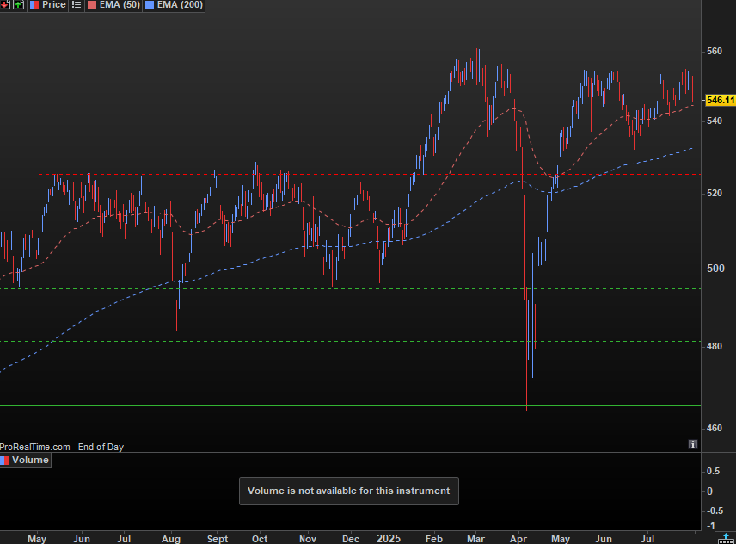The width and height of the screenshot is (736, 544).
Task: Click the 520 price axis label
Action: [715, 193]
